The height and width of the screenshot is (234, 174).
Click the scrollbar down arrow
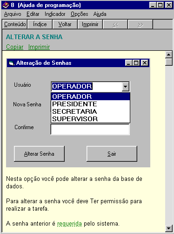coord(169,228)
